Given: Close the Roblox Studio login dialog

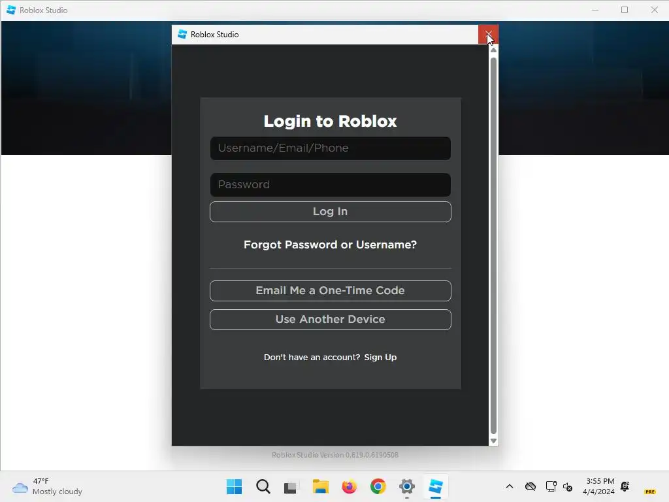Looking at the screenshot, I should click(488, 35).
